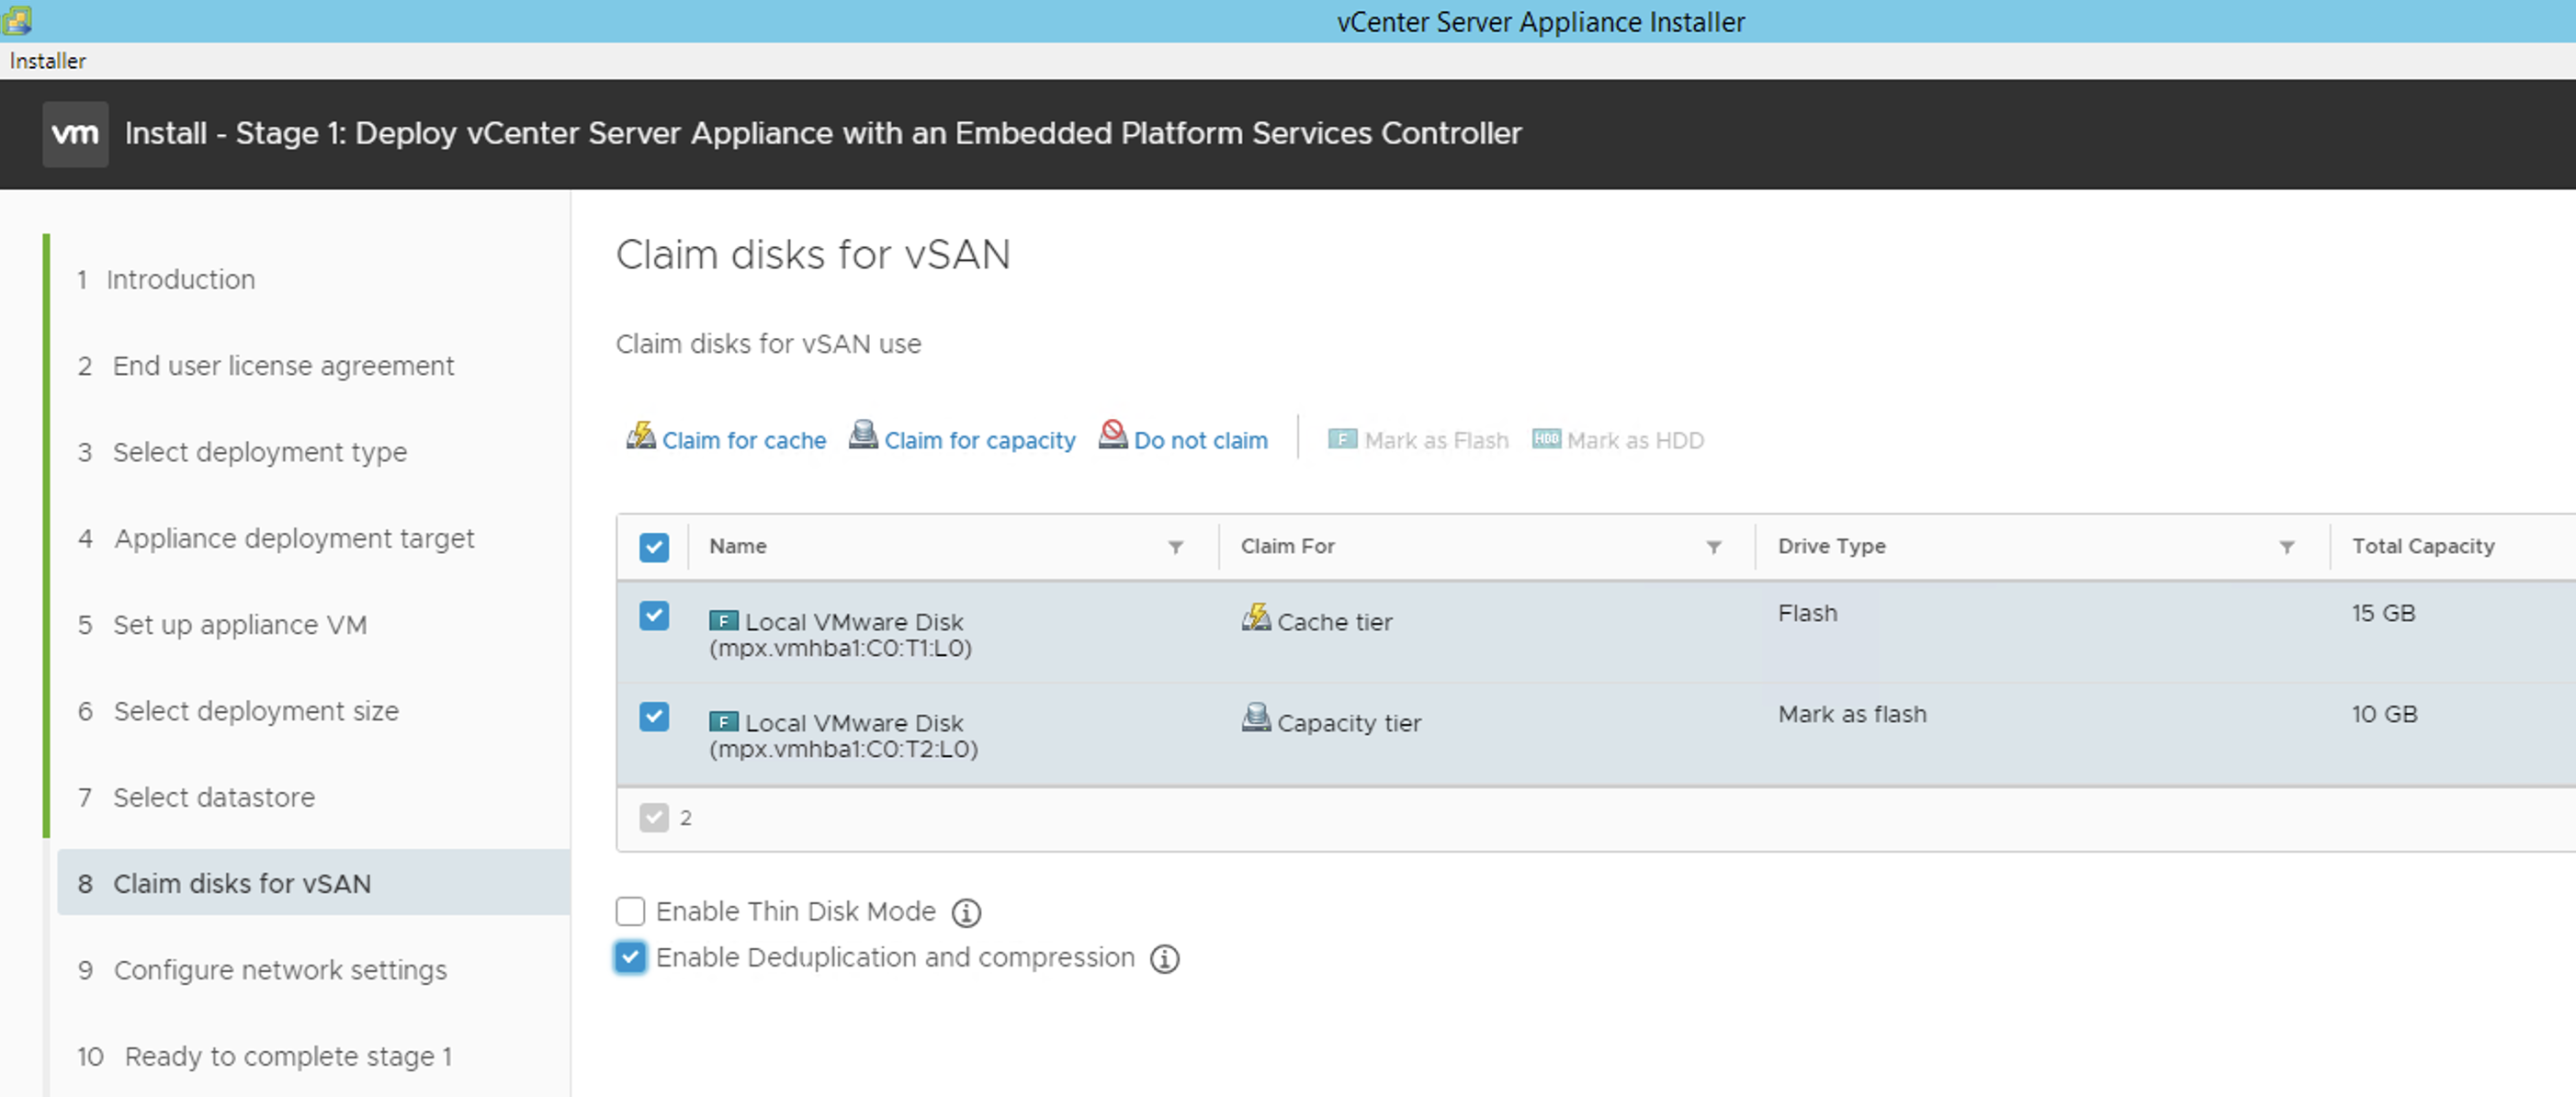Image resolution: width=2576 pixels, height=1097 pixels.
Task: Click the Capacity tier icon in second row
Action: pyautogui.click(x=1256, y=718)
